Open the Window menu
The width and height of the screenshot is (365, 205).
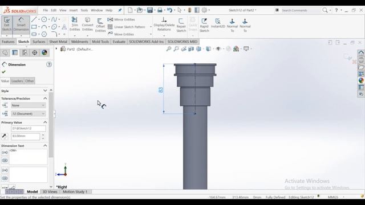point(96,10)
